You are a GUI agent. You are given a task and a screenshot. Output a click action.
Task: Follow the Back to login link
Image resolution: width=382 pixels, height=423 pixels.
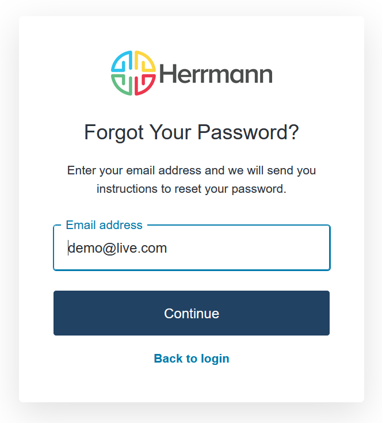click(x=192, y=359)
